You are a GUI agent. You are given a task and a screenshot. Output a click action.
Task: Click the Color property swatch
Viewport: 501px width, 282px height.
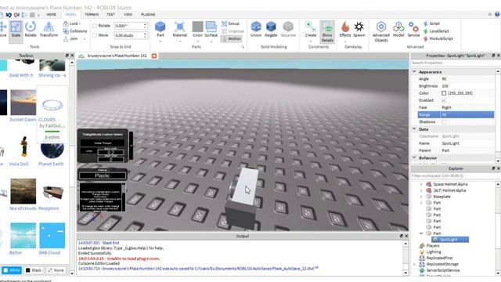pyautogui.click(x=444, y=93)
